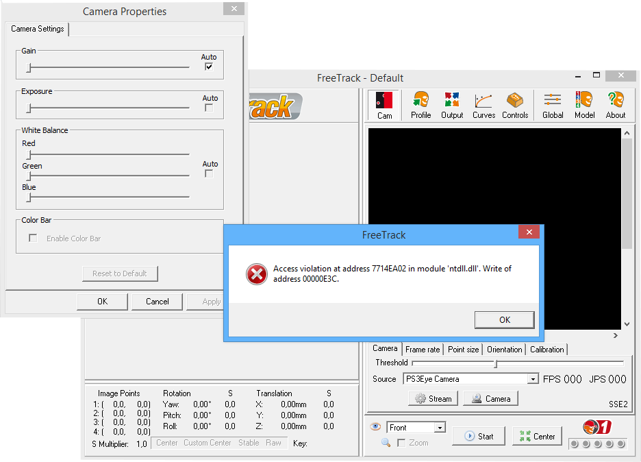The width and height of the screenshot is (641, 462).
Task: Dismiss the error with OK button
Action: 505,320
